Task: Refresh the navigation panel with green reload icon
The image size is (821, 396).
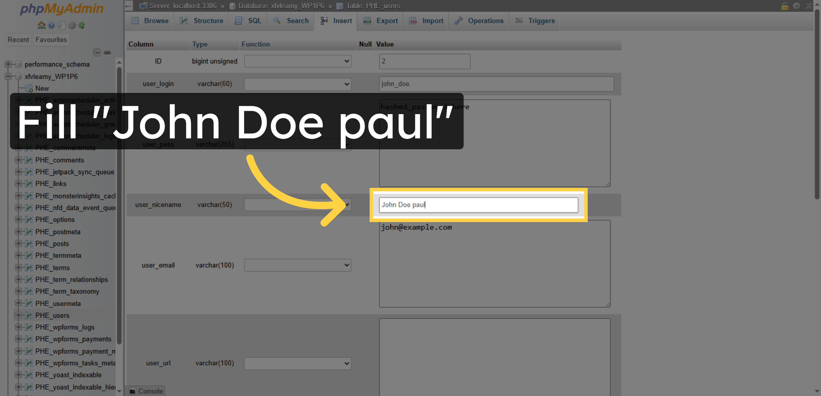Action: coord(82,25)
